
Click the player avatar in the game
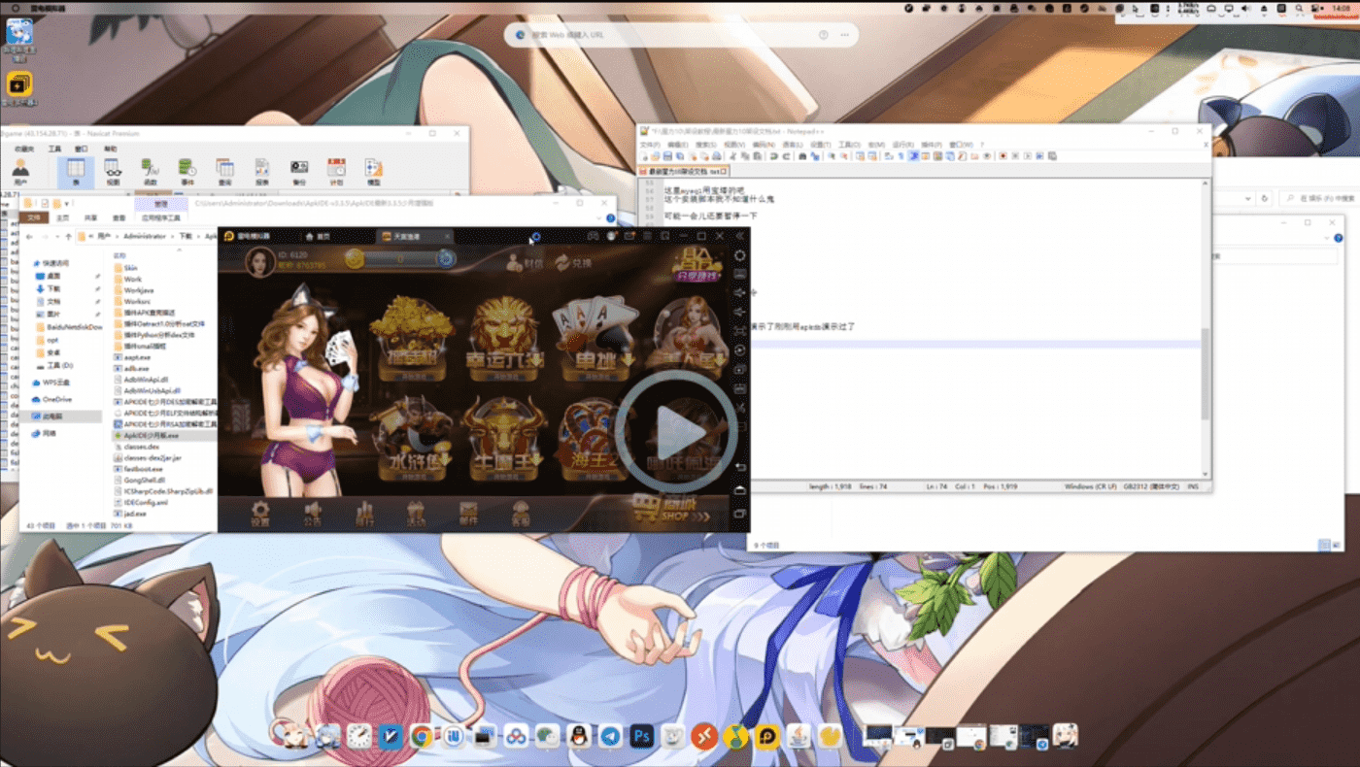click(x=260, y=261)
